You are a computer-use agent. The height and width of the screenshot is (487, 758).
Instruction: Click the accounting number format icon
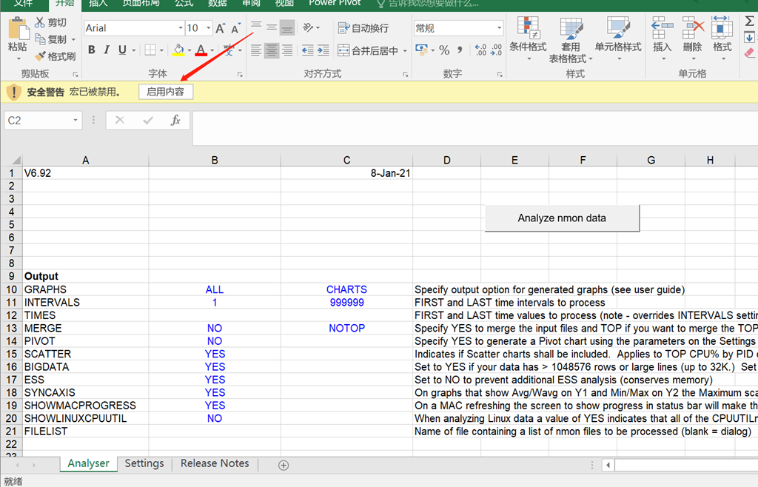coord(421,50)
